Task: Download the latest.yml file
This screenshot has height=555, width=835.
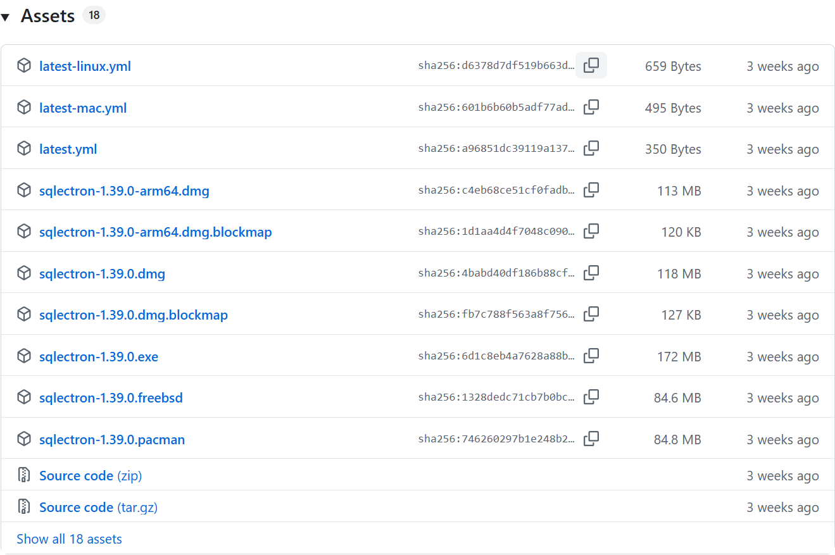Action: [x=68, y=149]
